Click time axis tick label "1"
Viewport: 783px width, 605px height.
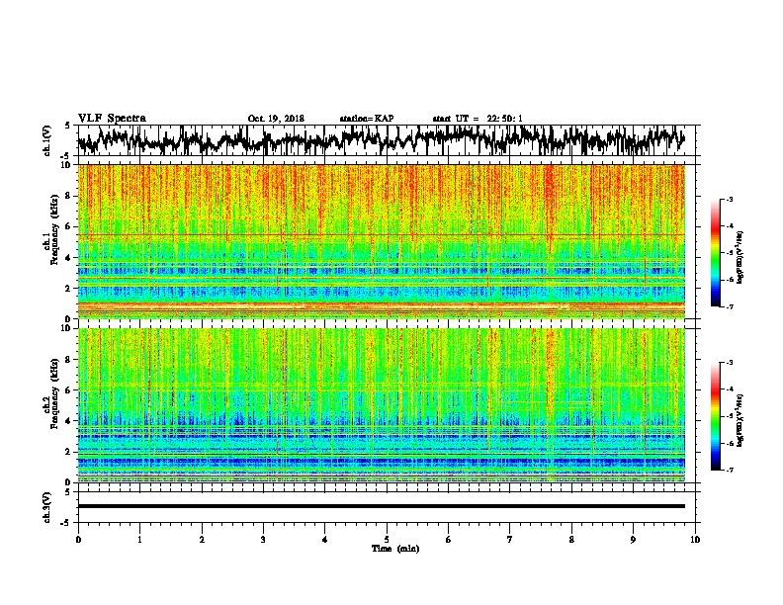click(x=139, y=540)
